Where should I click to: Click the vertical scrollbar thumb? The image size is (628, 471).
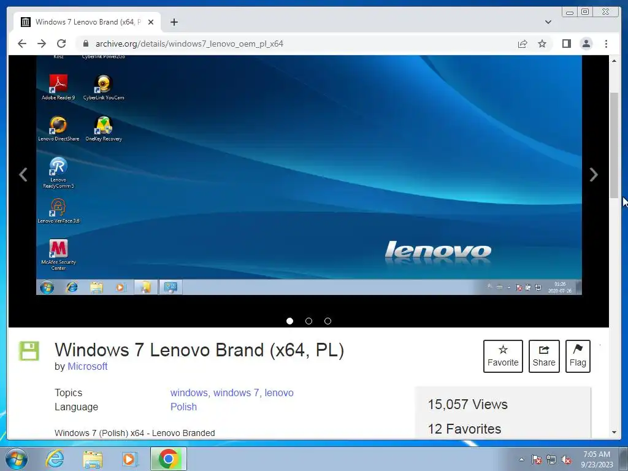pyautogui.click(x=614, y=145)
